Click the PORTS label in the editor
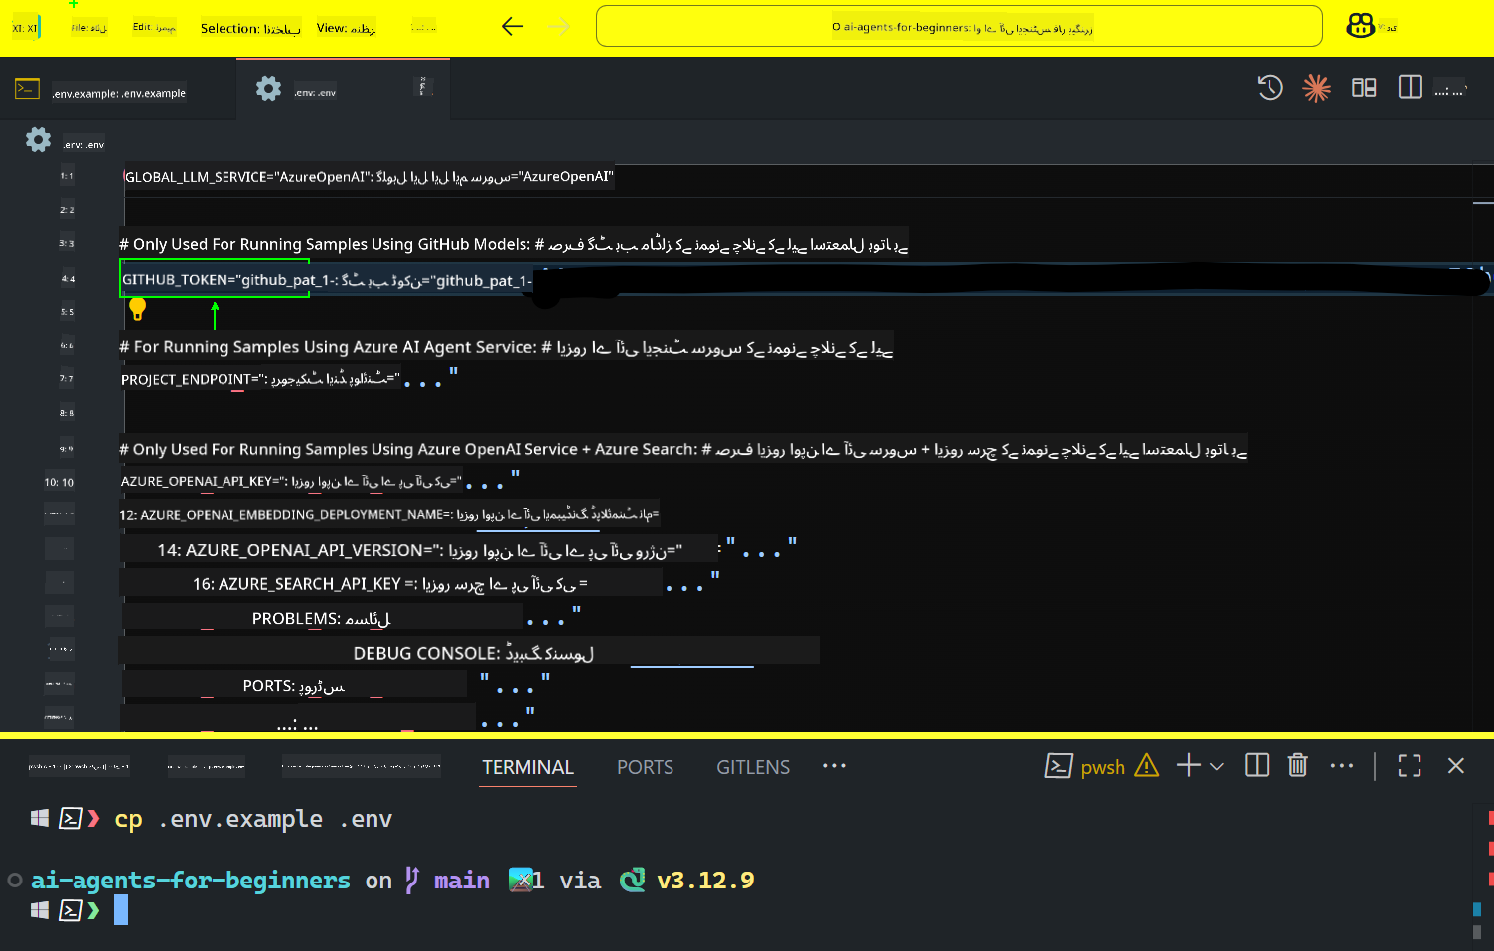 pyautogui.click(x=294, y=685)
